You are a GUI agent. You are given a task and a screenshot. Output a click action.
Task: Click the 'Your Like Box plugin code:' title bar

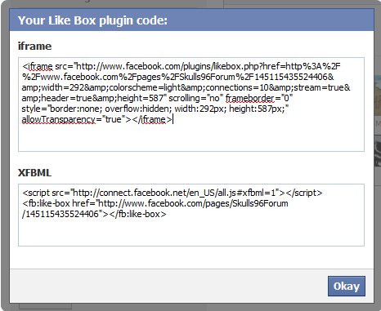191,20
